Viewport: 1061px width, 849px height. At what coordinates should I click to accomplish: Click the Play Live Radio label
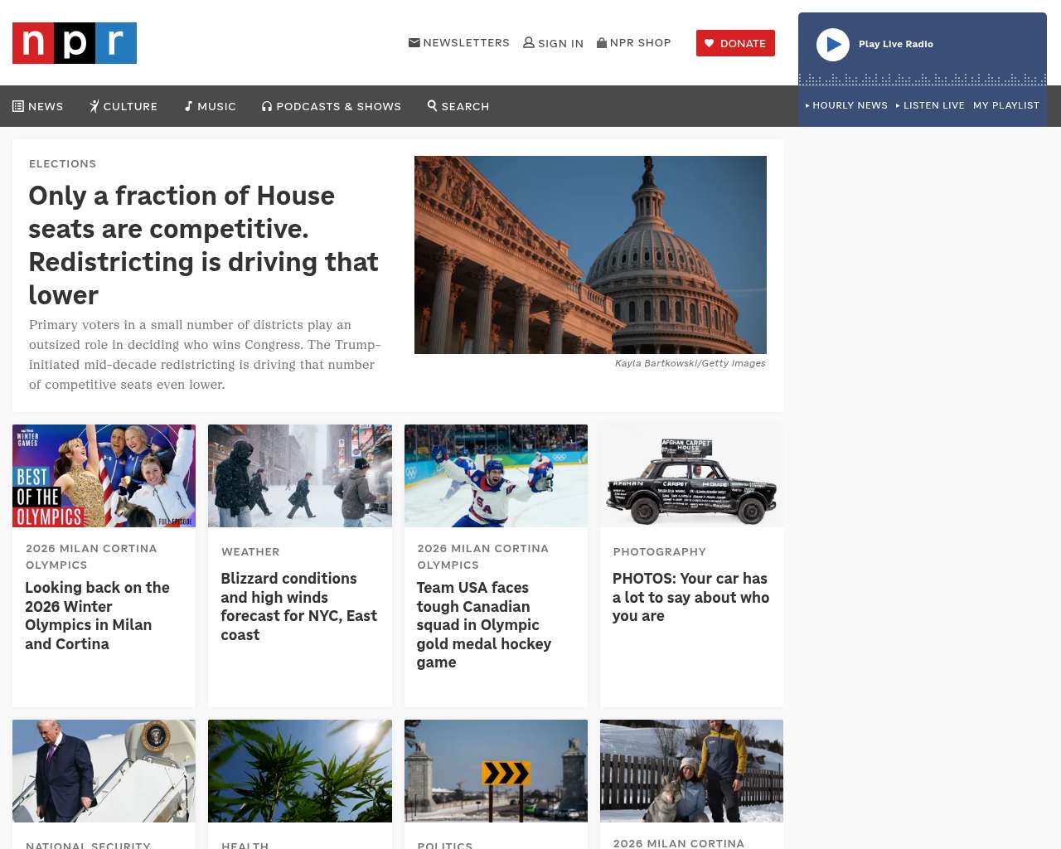[896, 44]
